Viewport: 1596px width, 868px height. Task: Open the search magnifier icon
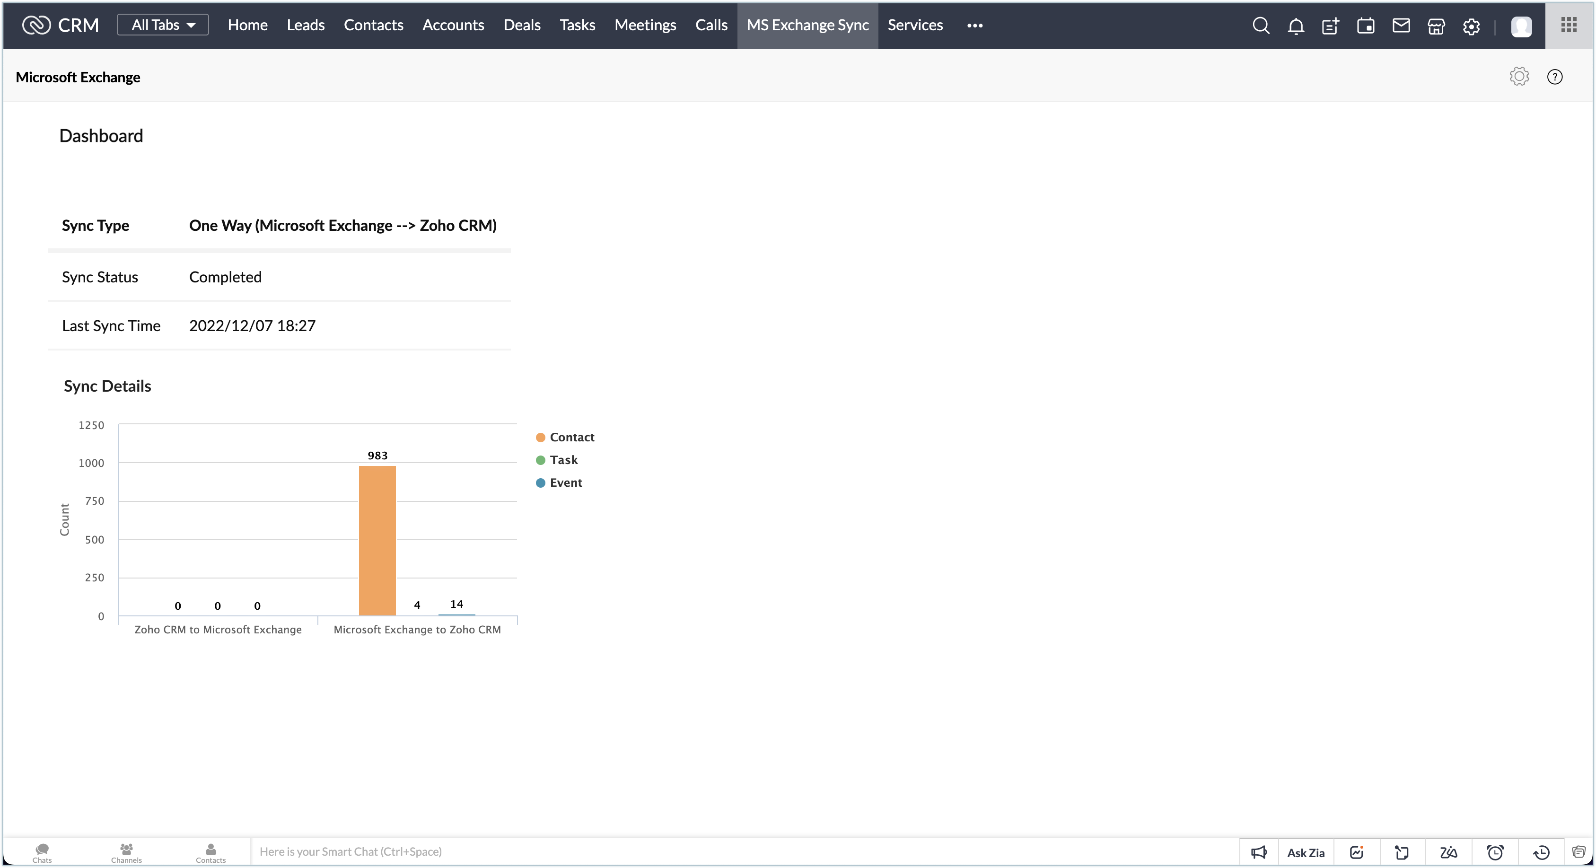1261,26
